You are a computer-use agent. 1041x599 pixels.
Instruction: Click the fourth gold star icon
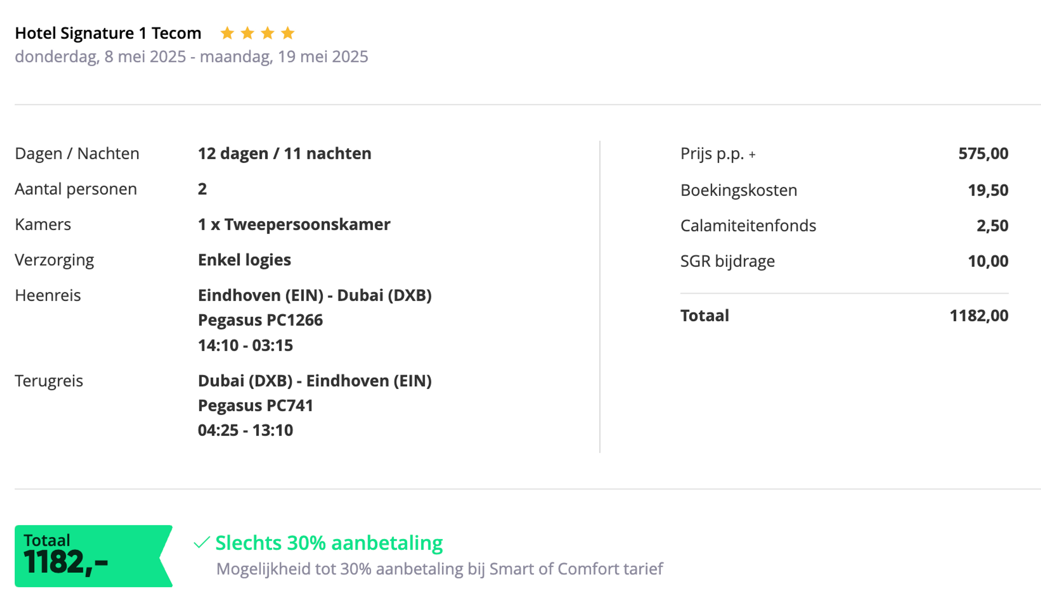point(288,33)
